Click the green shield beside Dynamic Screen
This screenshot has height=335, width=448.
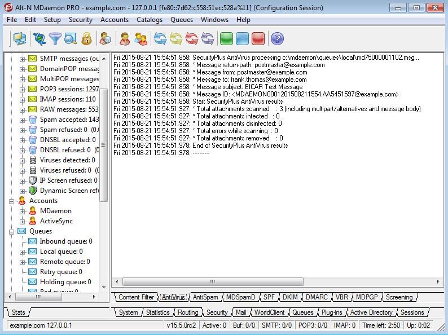pos(33,191)
